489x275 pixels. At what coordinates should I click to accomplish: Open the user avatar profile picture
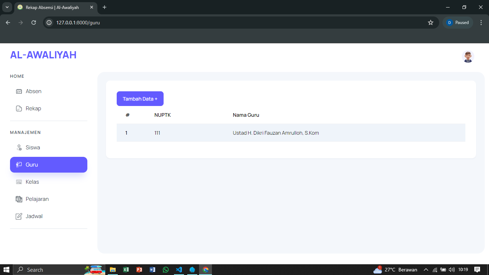(468, 57)
